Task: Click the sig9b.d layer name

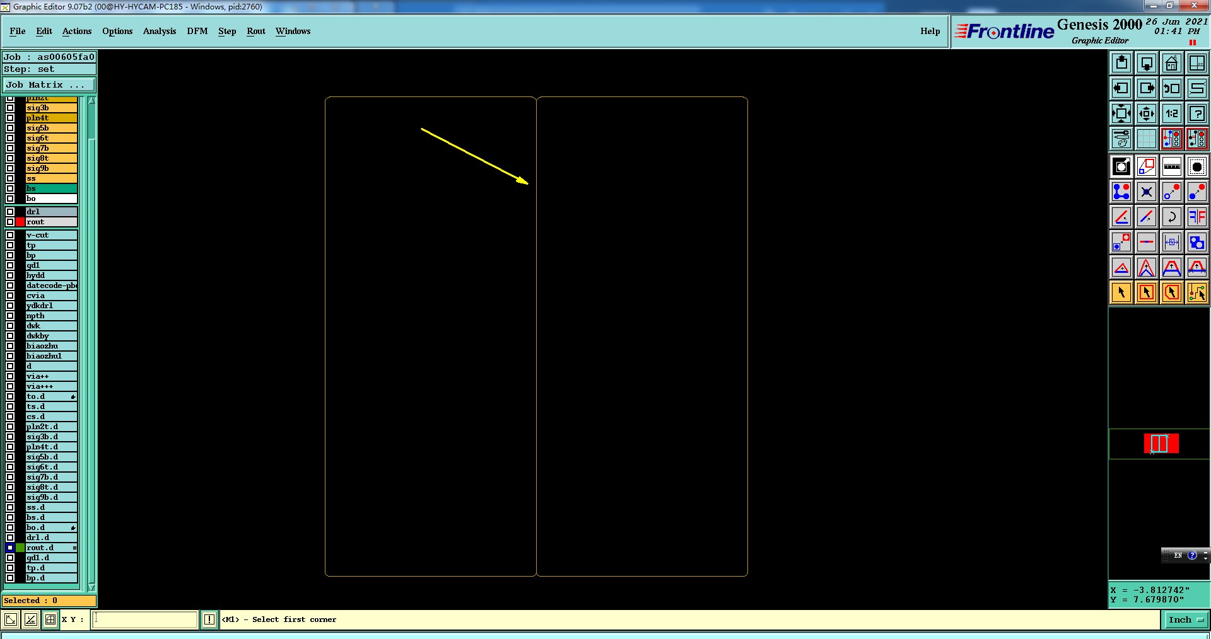Action: coord(51,497)
